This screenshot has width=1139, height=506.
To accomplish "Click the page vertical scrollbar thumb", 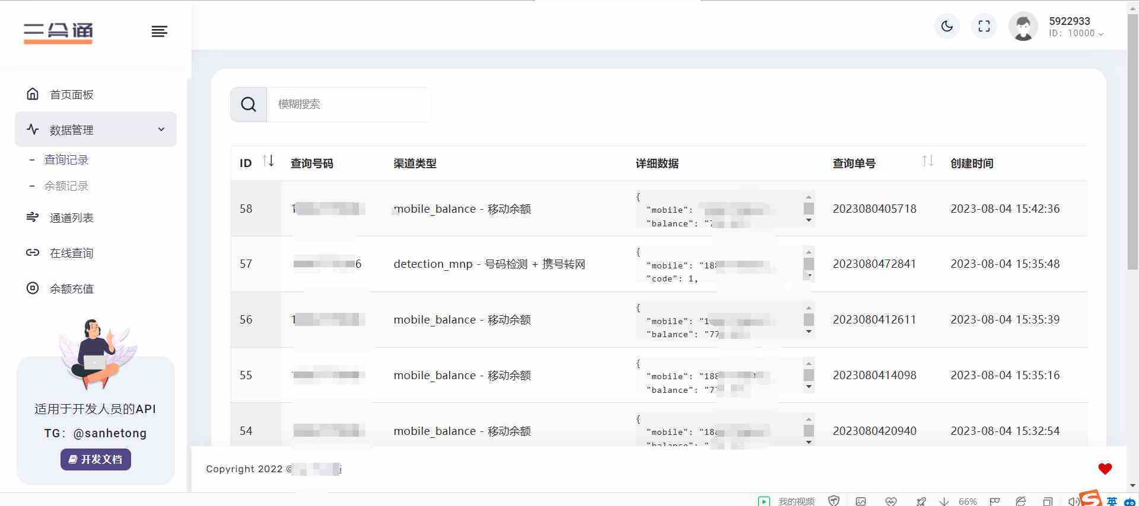I will (x=1132, y=142).
